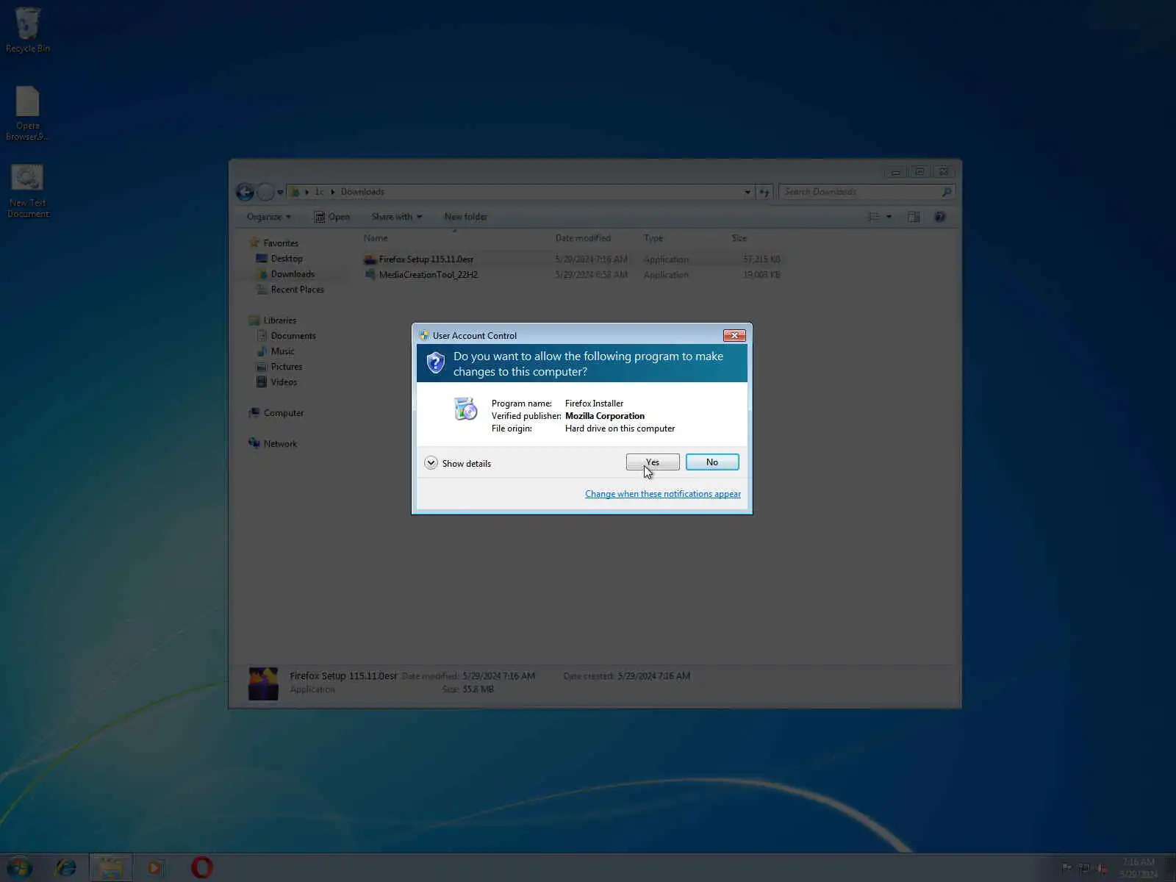Screen dimensions: 1176x882
Task: Expand Show details in the UAC dialog
Action: (458, 463)
